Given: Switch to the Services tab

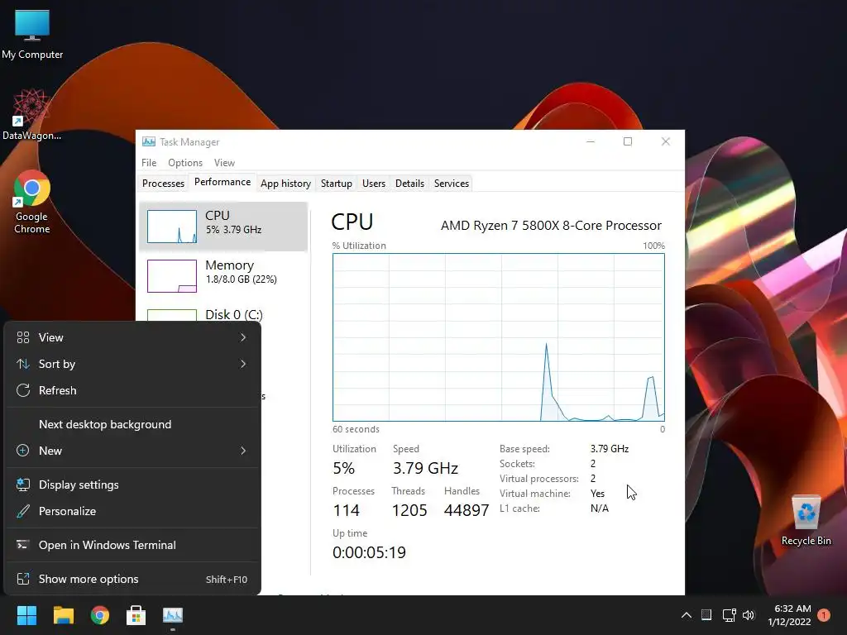Looking at the screenshot, I should click(452, 183).
